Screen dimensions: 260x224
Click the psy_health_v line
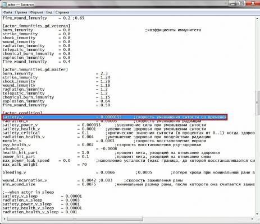point(102,144)
